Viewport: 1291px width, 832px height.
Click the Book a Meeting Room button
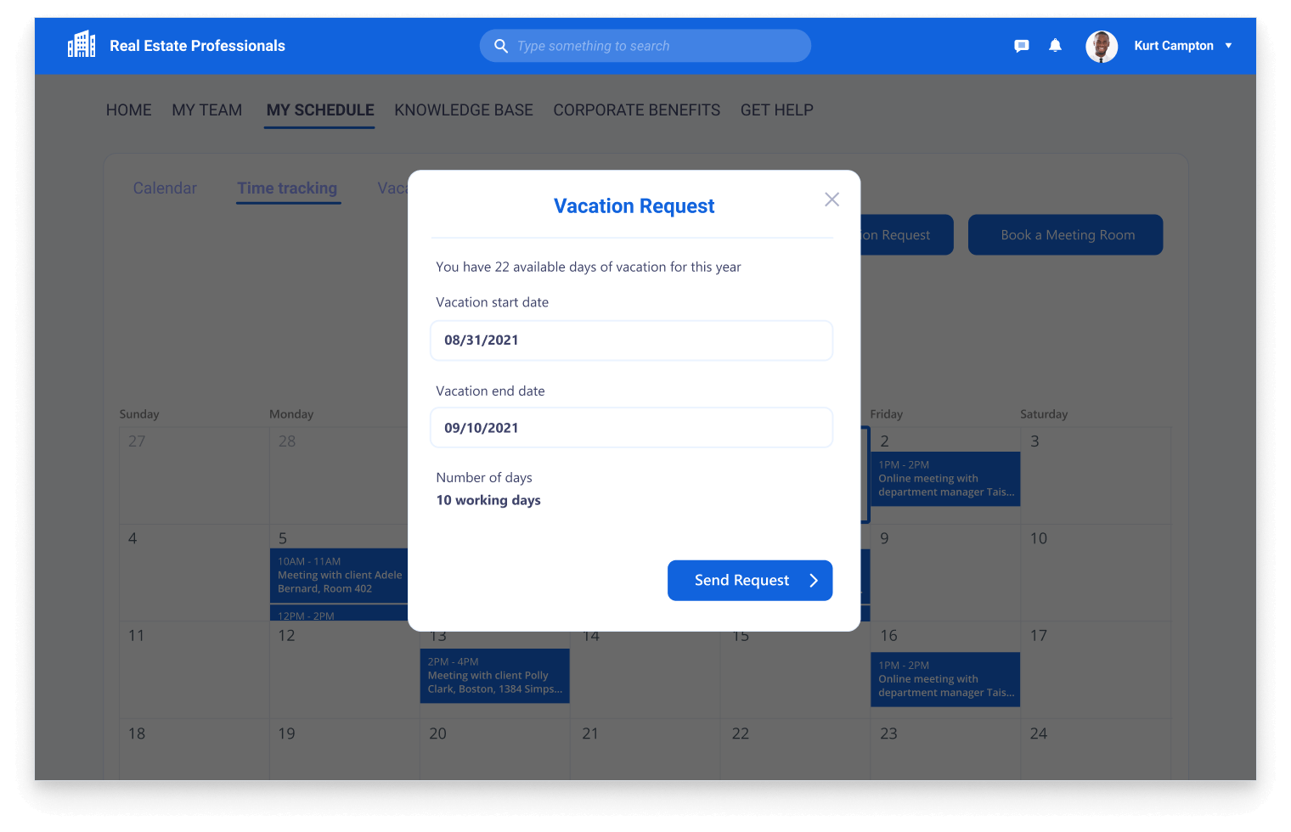click(1065, 235)
